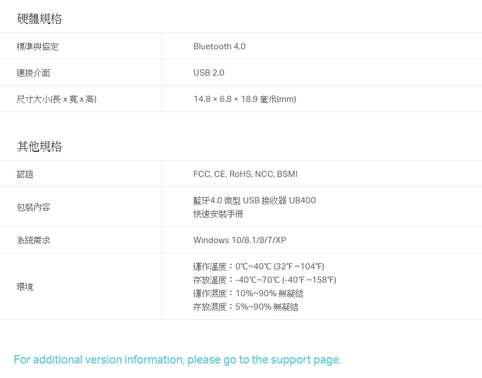482x378 pixels.
Task: Click the 快速安裝手冊 text line
Action: pos(218,214)
